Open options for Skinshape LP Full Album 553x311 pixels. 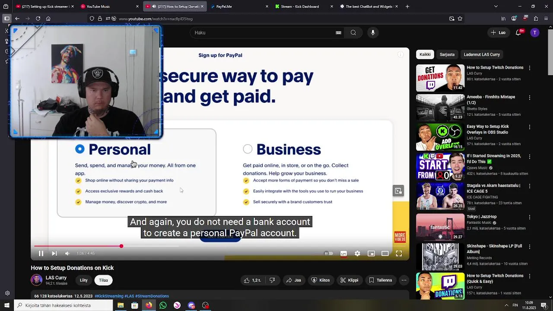click(530, 247)
